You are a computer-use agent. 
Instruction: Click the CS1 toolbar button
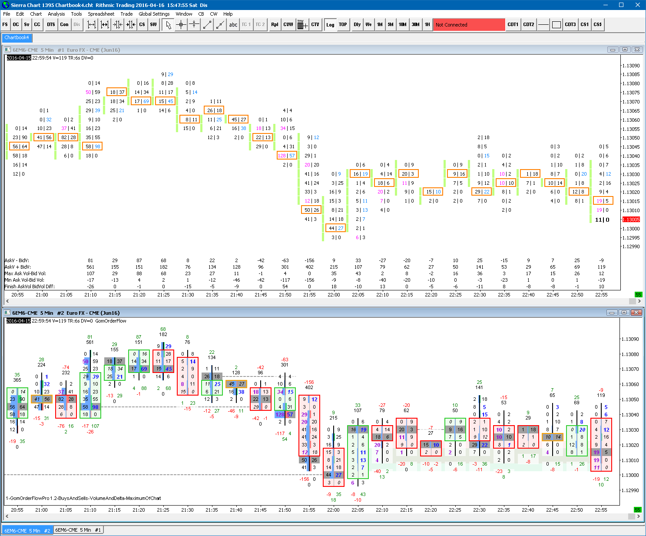[x=584, y=25]
